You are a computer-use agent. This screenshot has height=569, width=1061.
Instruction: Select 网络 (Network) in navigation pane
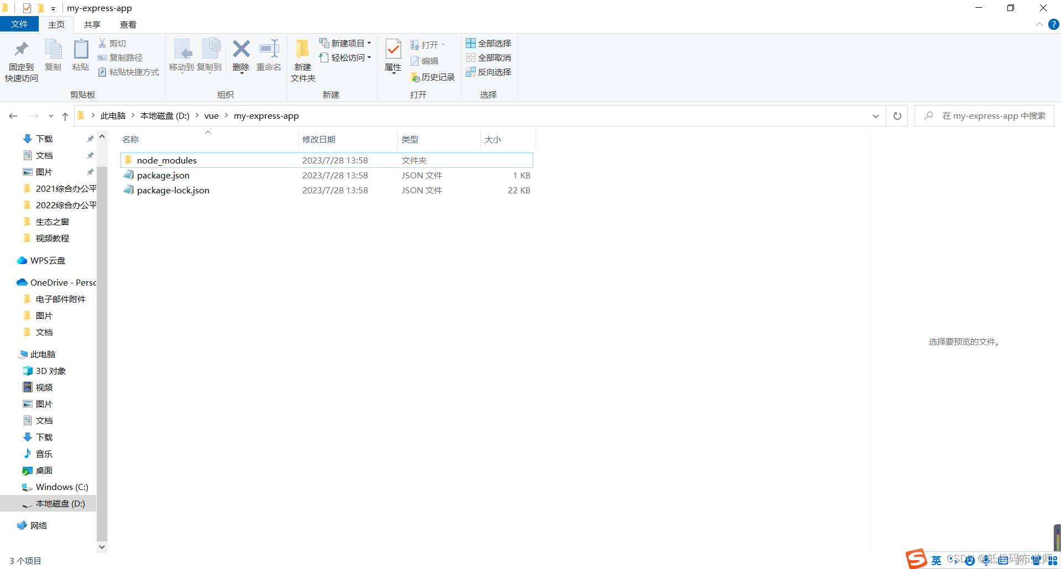[32, 525]
